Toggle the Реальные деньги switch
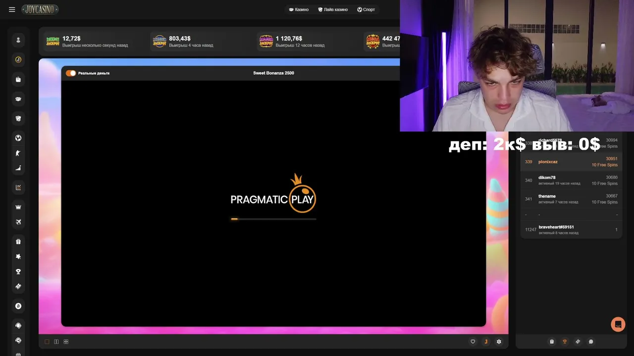The image size is (634, 356). coord(71,73)
